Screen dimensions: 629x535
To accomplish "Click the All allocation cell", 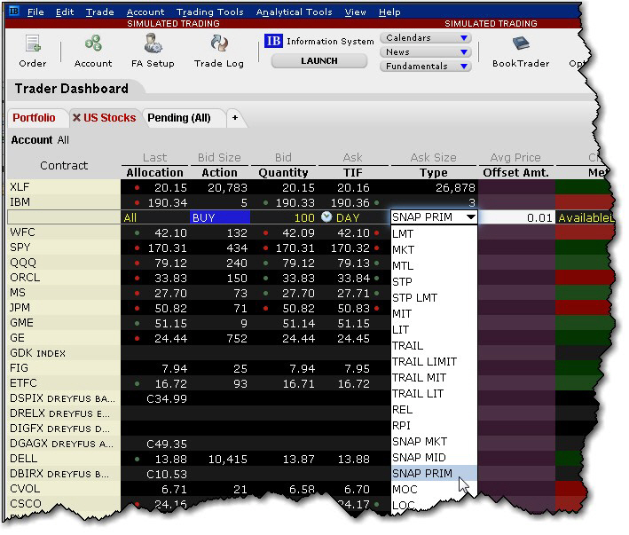I will pos(155,217).
